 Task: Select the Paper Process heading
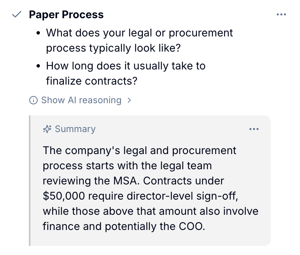[66, 14]
